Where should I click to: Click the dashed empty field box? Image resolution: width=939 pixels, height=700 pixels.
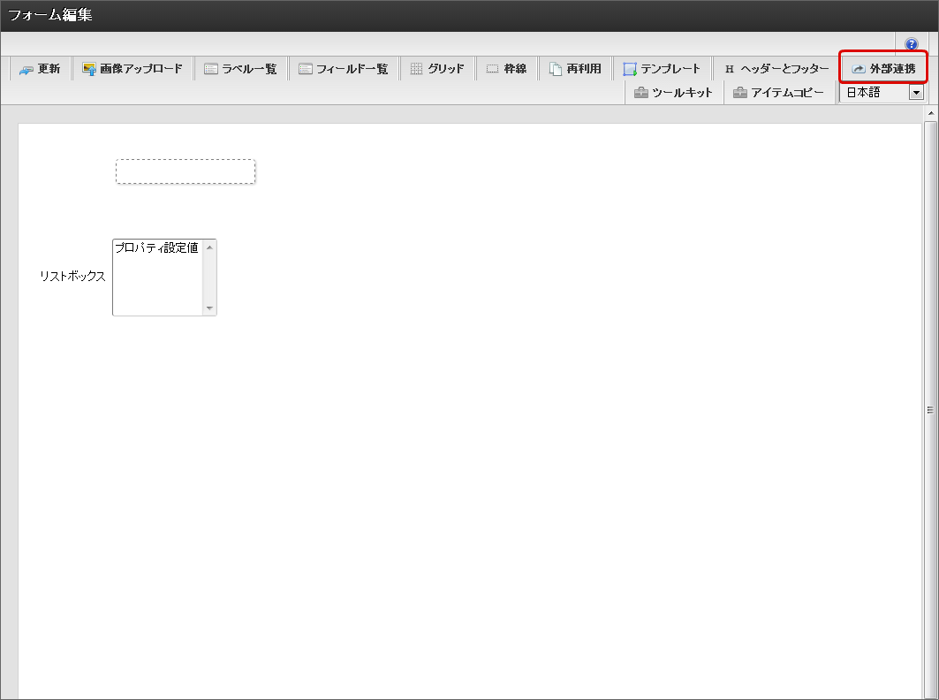tap(186, 172)
